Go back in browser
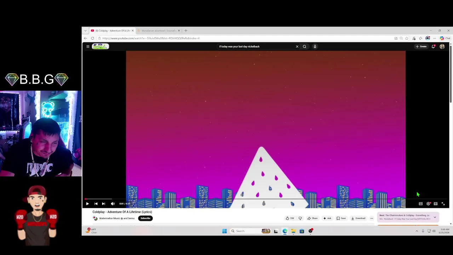The width and height of the screenshot is (453, 255). coord(85,38)
